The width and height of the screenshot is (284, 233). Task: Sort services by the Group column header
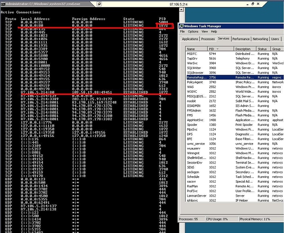click(x=277, y=49)
